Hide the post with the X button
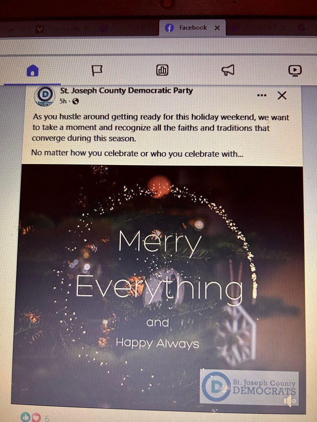 [x=282, y=95]
